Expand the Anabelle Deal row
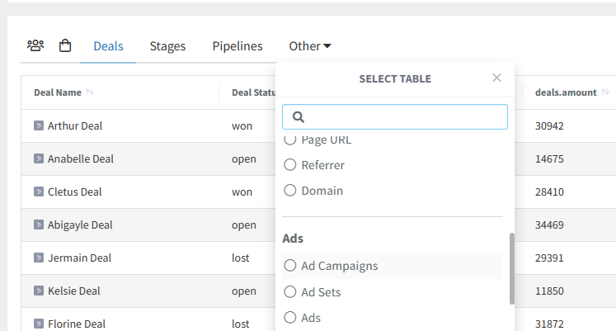616x331 pixels. (38, 158)
